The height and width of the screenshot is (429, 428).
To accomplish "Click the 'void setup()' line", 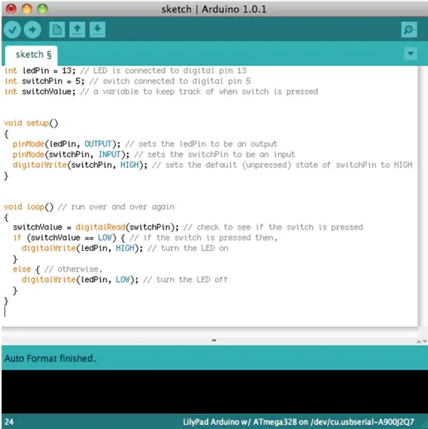I will (x=31, y=123).
